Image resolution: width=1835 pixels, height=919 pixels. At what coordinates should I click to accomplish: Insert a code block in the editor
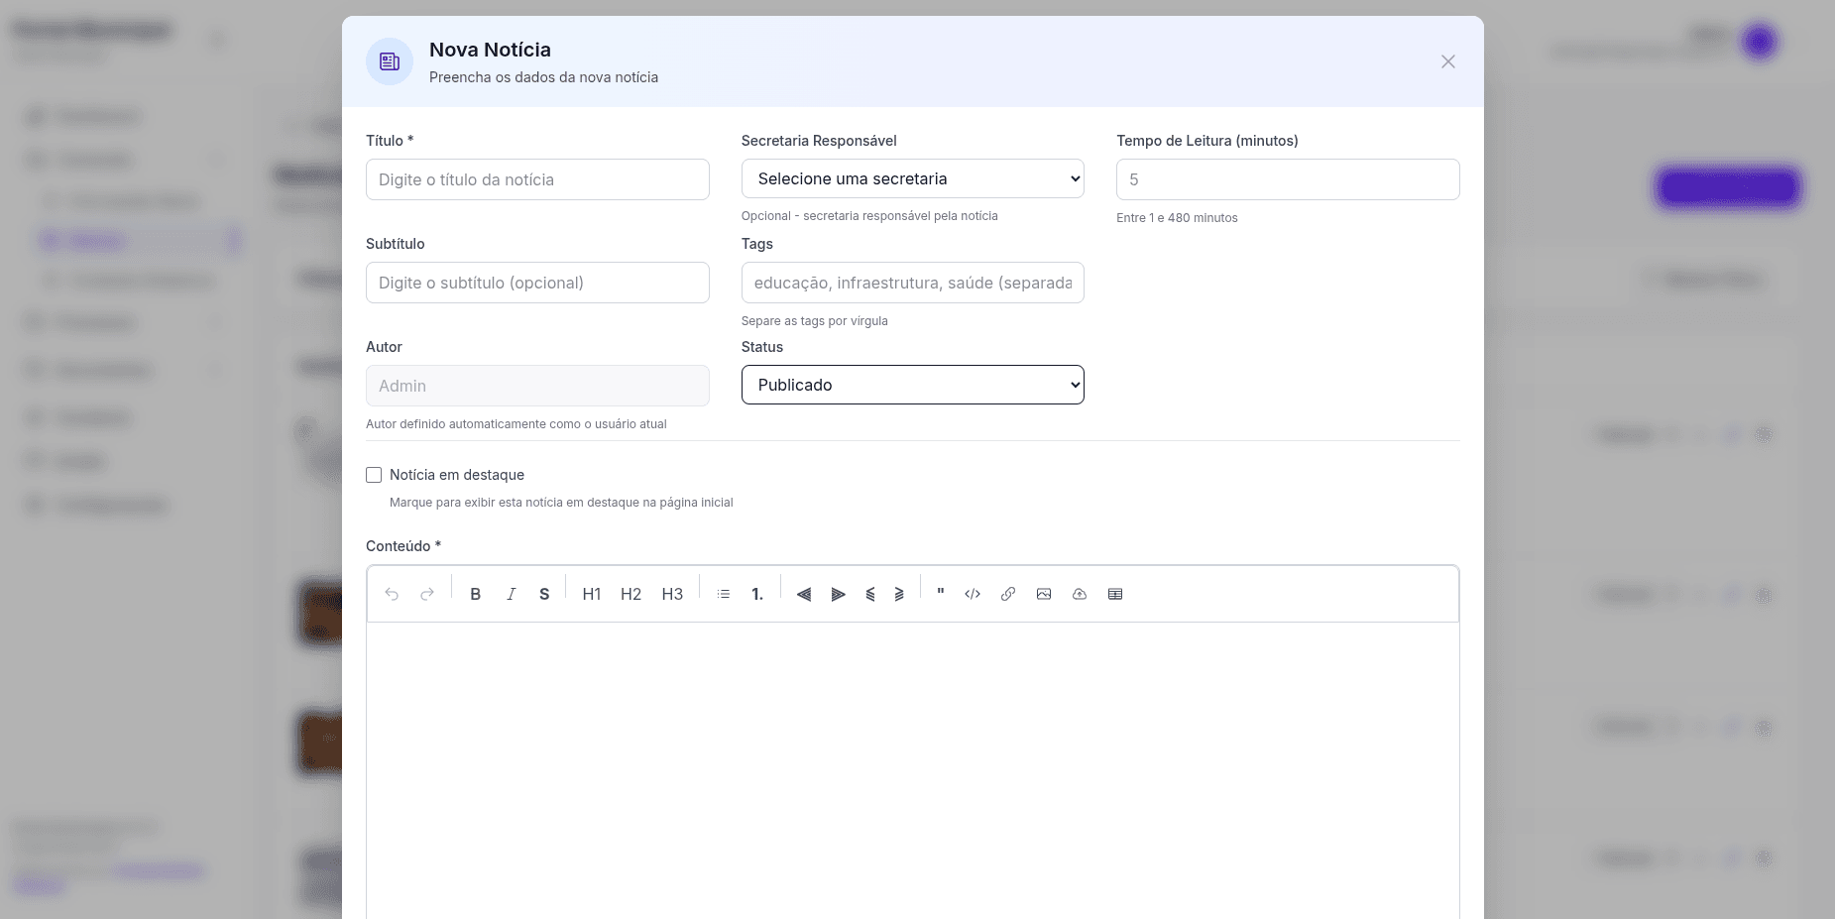pos(973,594)
